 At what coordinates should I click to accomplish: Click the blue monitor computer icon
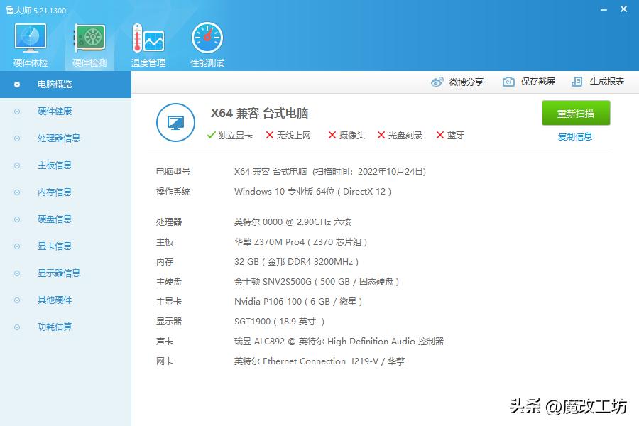click(x=175, y=122)
